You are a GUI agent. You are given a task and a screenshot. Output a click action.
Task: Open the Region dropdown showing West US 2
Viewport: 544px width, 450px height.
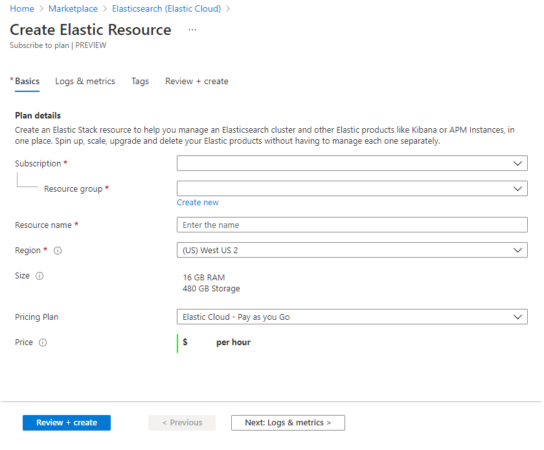pos(352,250)
